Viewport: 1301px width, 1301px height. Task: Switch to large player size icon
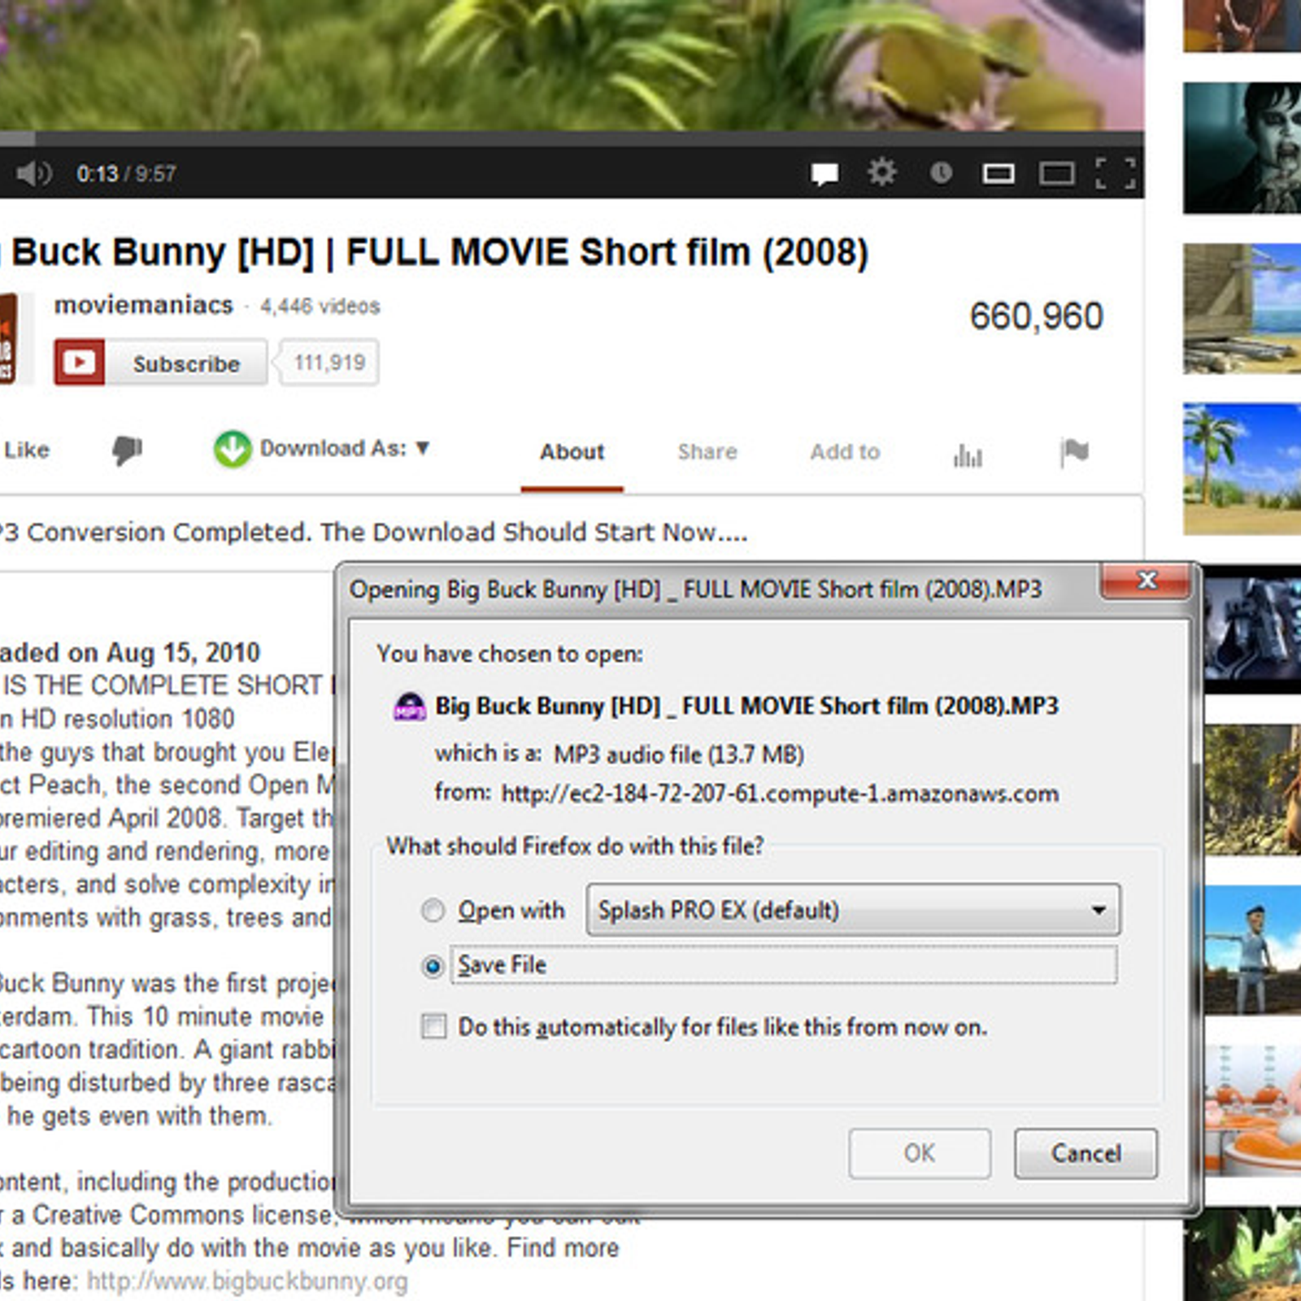click(1057, 173)
